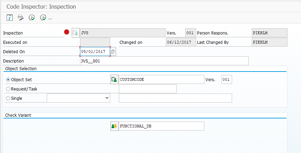Click the Description field containing JVS__001

click(164, 61)
